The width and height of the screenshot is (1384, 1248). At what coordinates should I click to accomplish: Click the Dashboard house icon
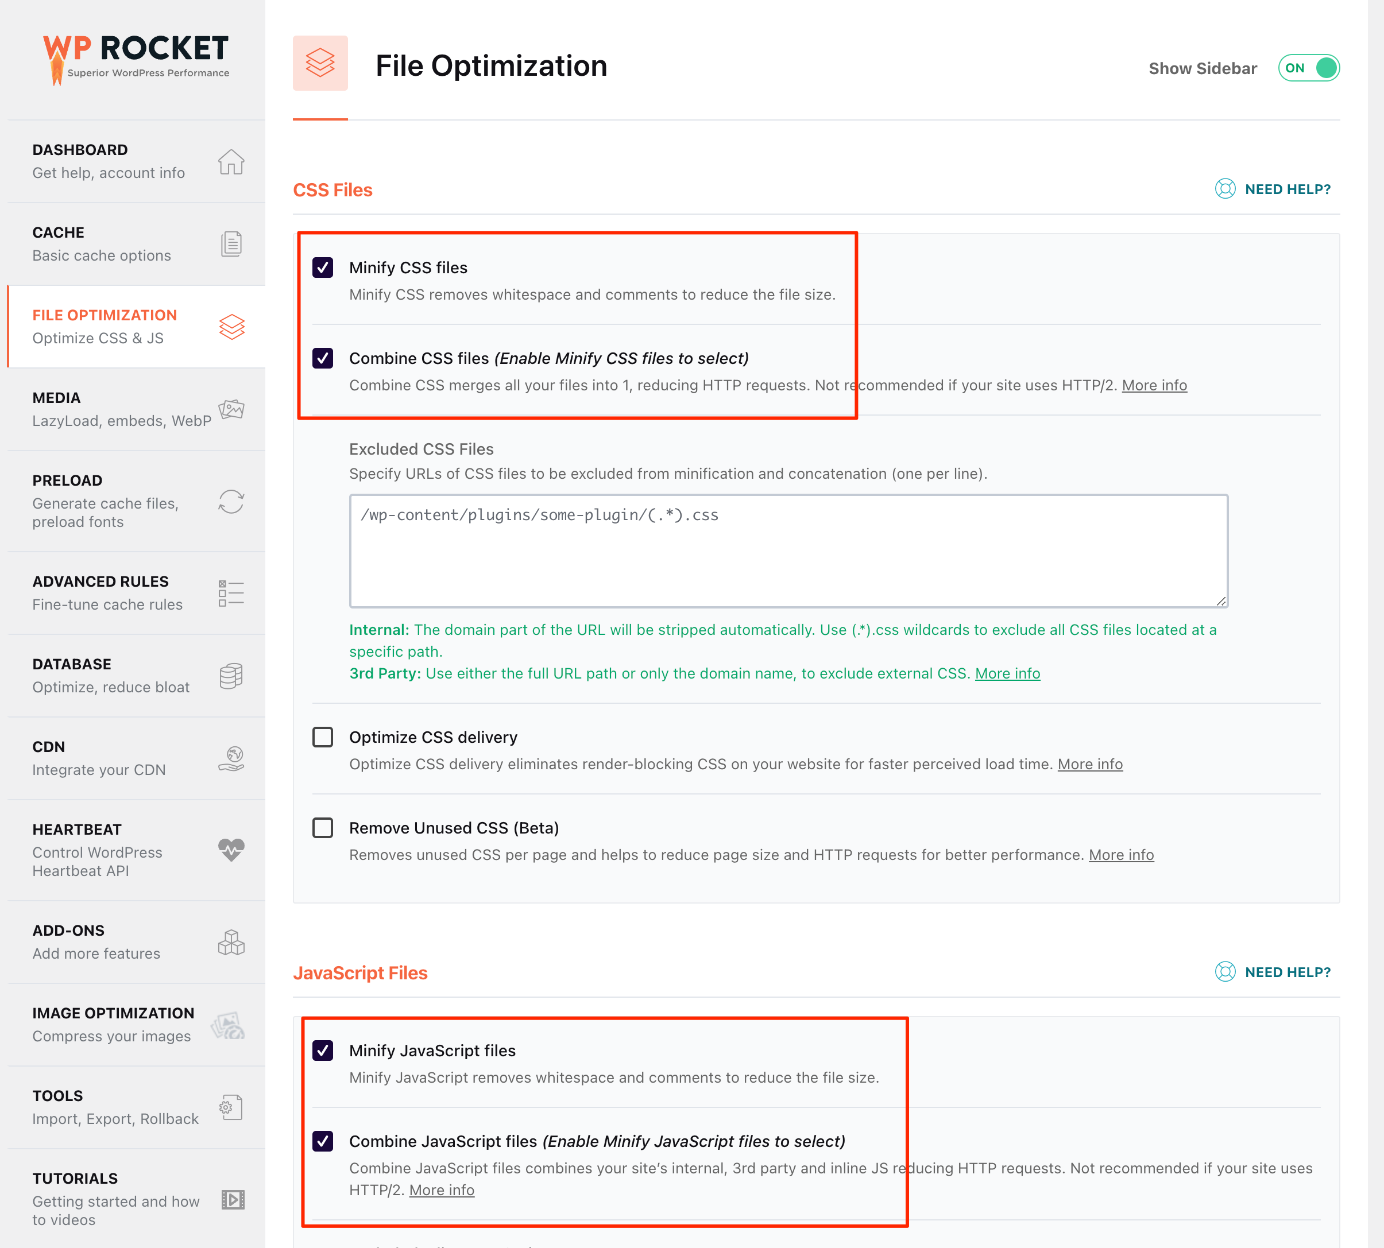click(231, 162)
